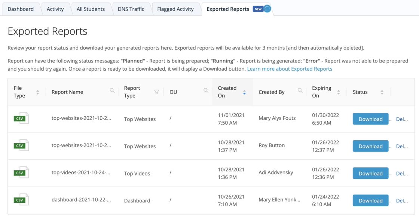The width and height of the screenshot is (419, 217).
Task: Open the Report Type filter icon
Action: [156, 92]
